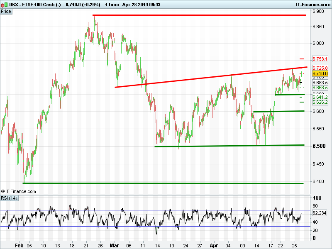Click the 6,900 price axis label
This screenshot has width=332, height=249.
318,11
